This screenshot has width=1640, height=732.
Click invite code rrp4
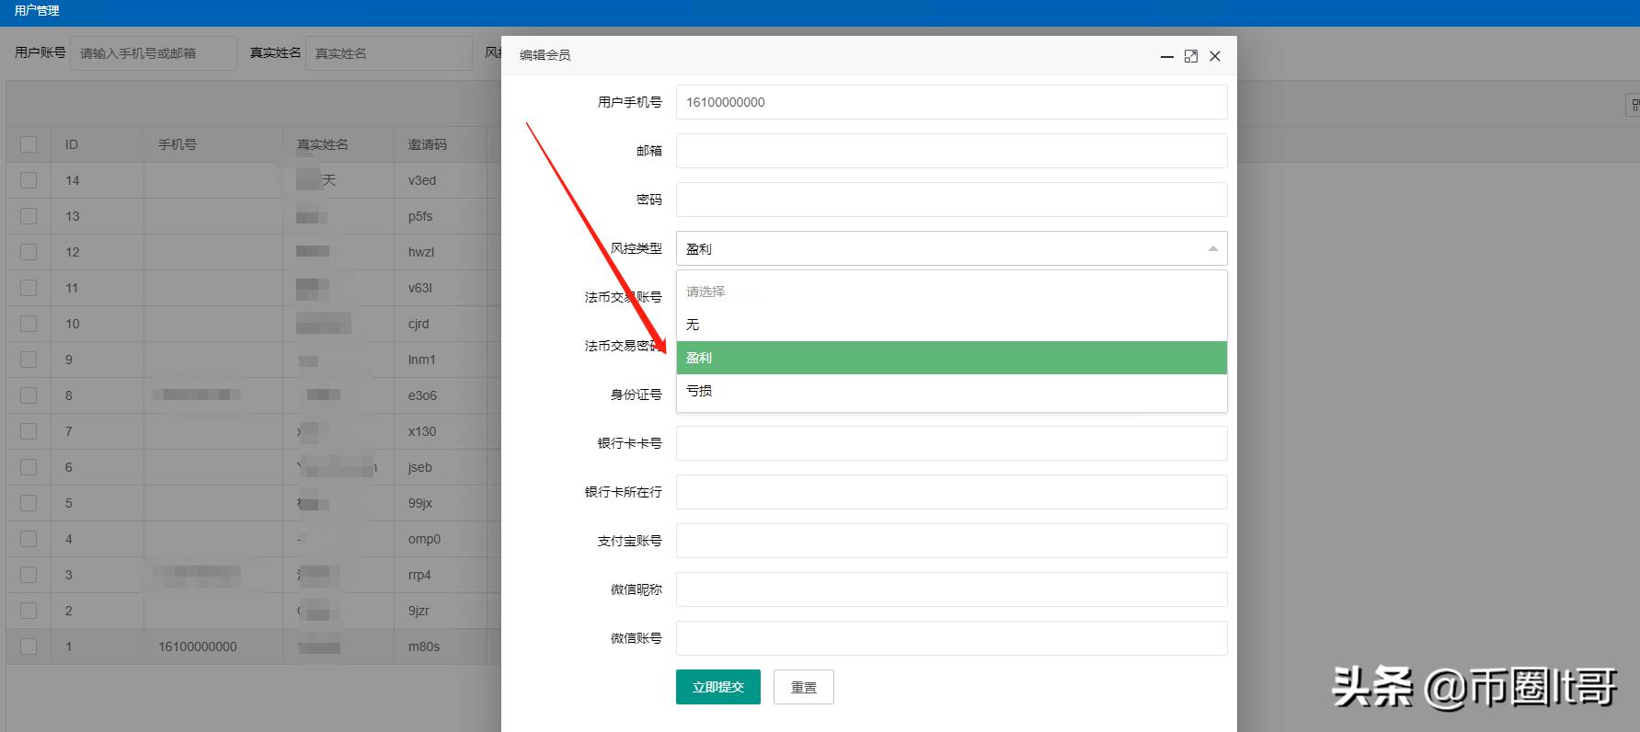(419, 575)
